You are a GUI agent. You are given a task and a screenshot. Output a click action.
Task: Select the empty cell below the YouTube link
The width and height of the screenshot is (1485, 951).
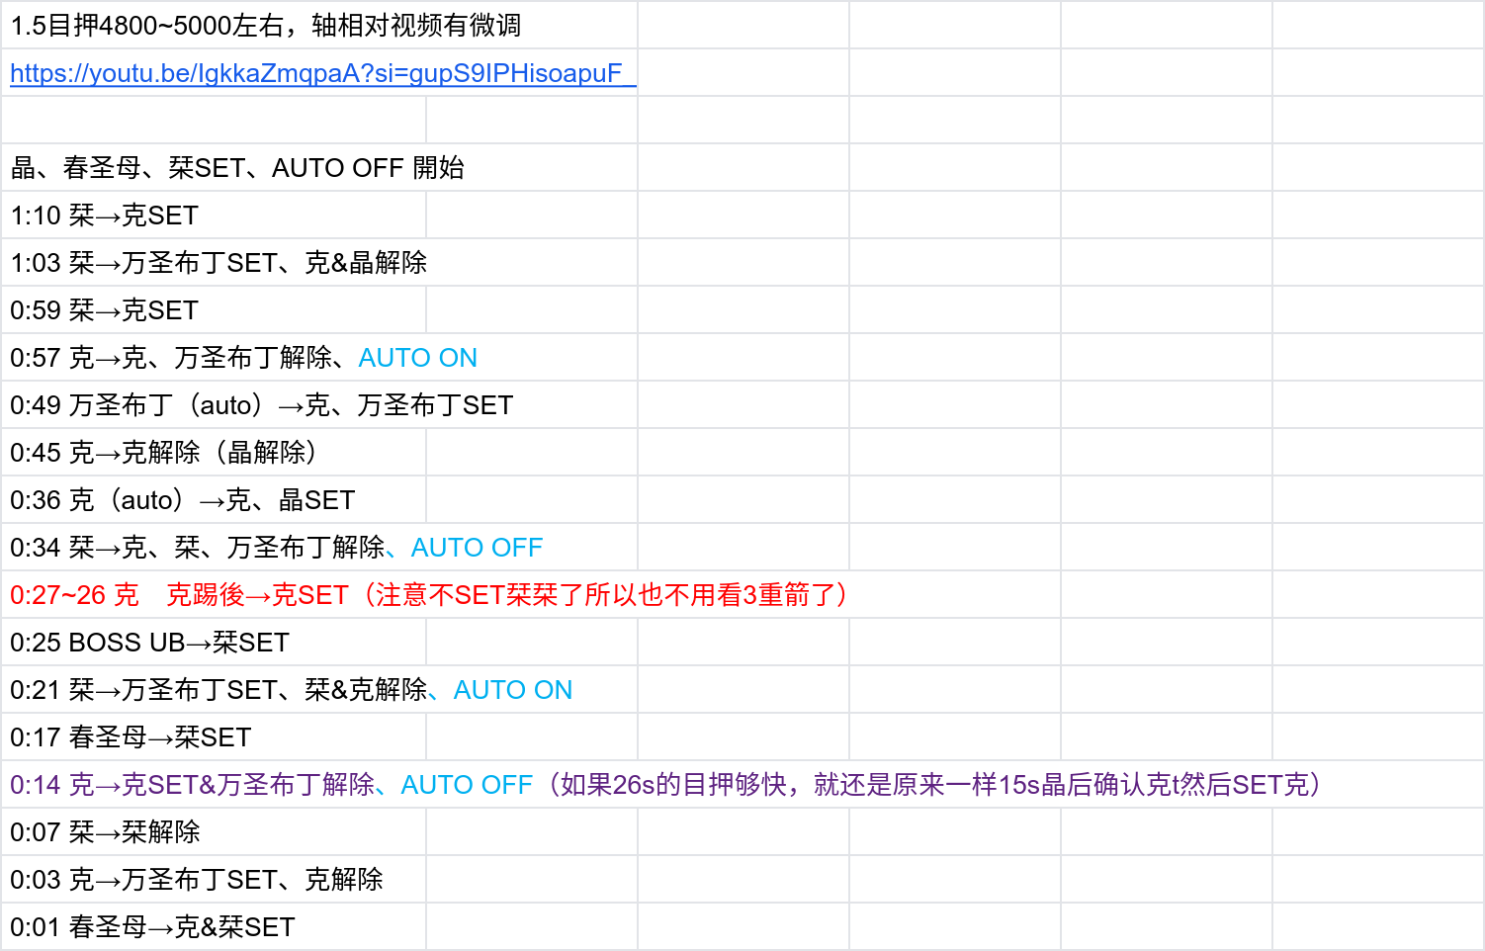(x=214, y=121)
